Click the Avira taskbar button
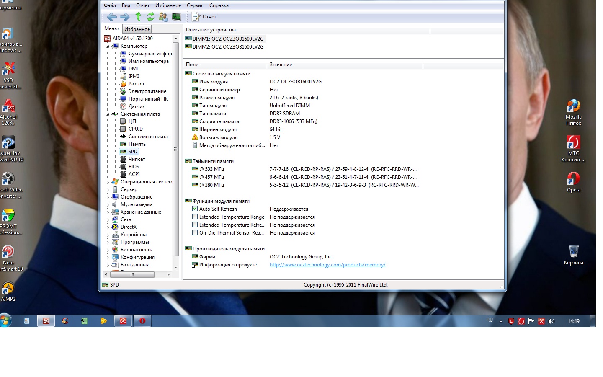 (123, 321)
